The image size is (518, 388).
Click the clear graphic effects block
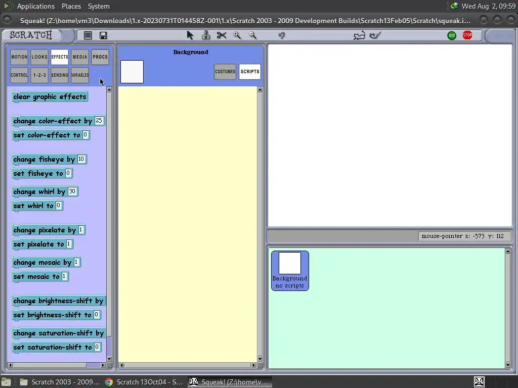50,96
